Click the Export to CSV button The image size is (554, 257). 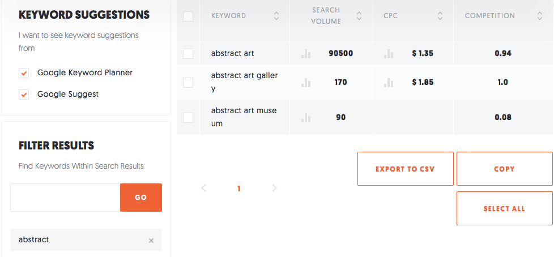405,169
